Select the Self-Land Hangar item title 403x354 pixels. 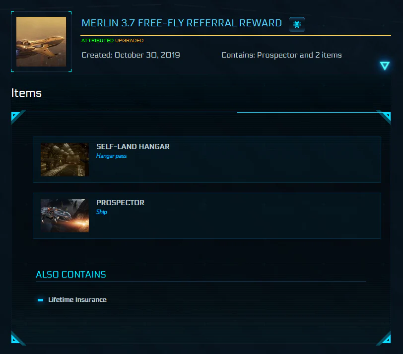tap(133, 146)
